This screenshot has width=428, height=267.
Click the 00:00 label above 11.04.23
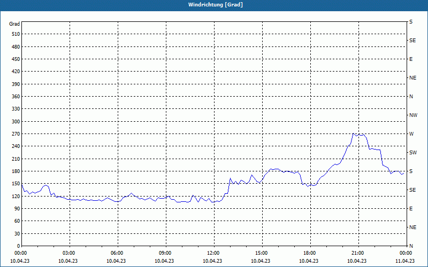(406, 253)
